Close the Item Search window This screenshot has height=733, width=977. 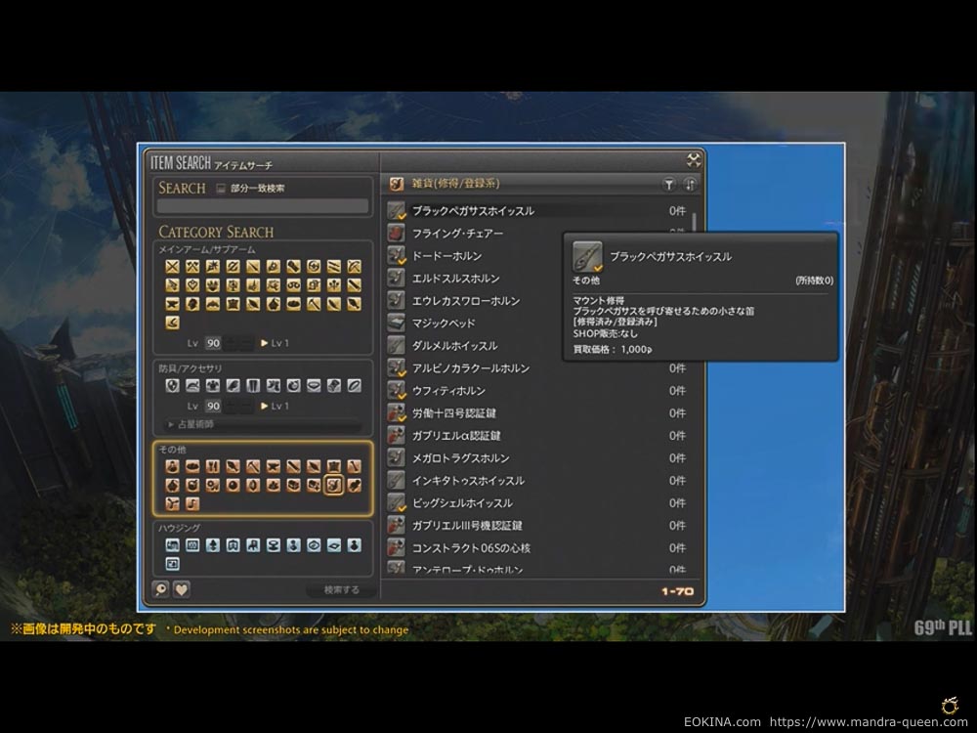click(694, 160)
